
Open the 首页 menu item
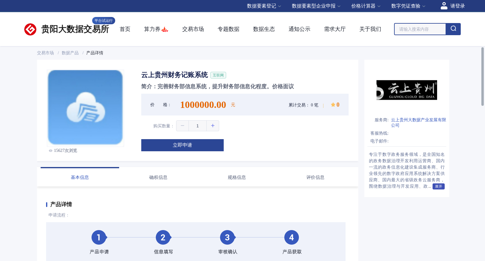point(125,29)
